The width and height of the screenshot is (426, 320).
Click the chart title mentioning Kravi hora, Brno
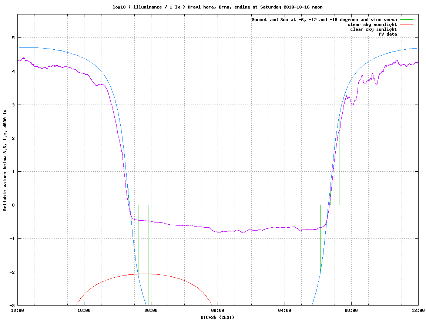click(218, 7)
